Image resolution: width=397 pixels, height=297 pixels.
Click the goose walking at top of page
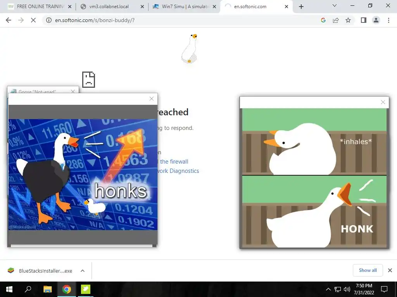point(189,48)
